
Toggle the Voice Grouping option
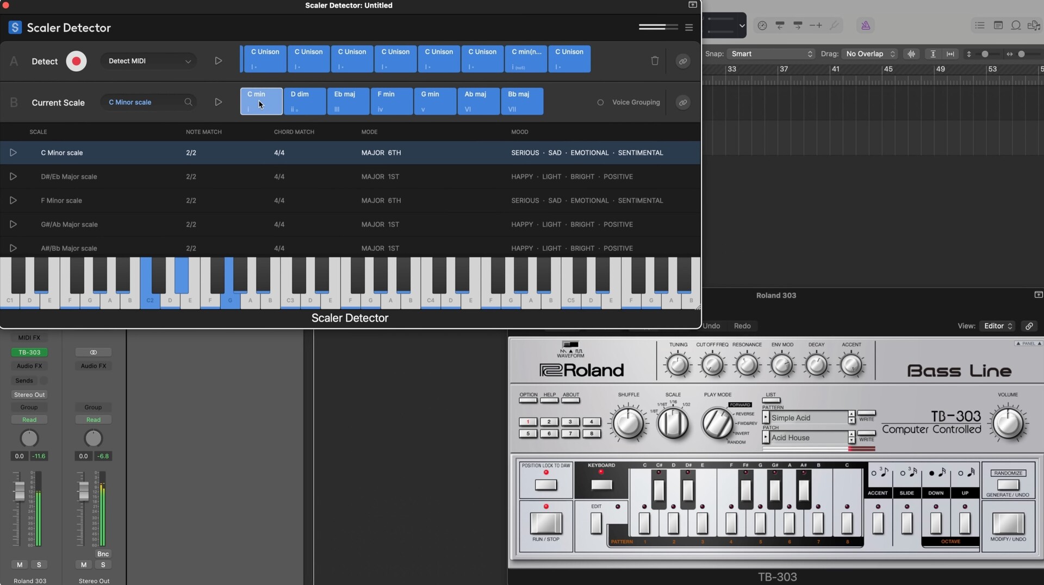[x=600, y=102]
